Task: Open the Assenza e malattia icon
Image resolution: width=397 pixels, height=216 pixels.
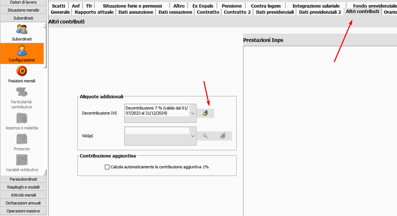Action: tap(21, 119)
